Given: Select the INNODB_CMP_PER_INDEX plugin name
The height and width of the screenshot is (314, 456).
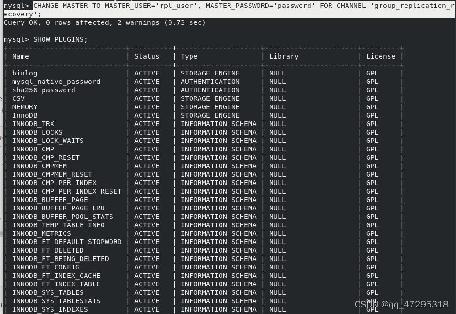Looking at the screenshot, I should pos(54,183).
